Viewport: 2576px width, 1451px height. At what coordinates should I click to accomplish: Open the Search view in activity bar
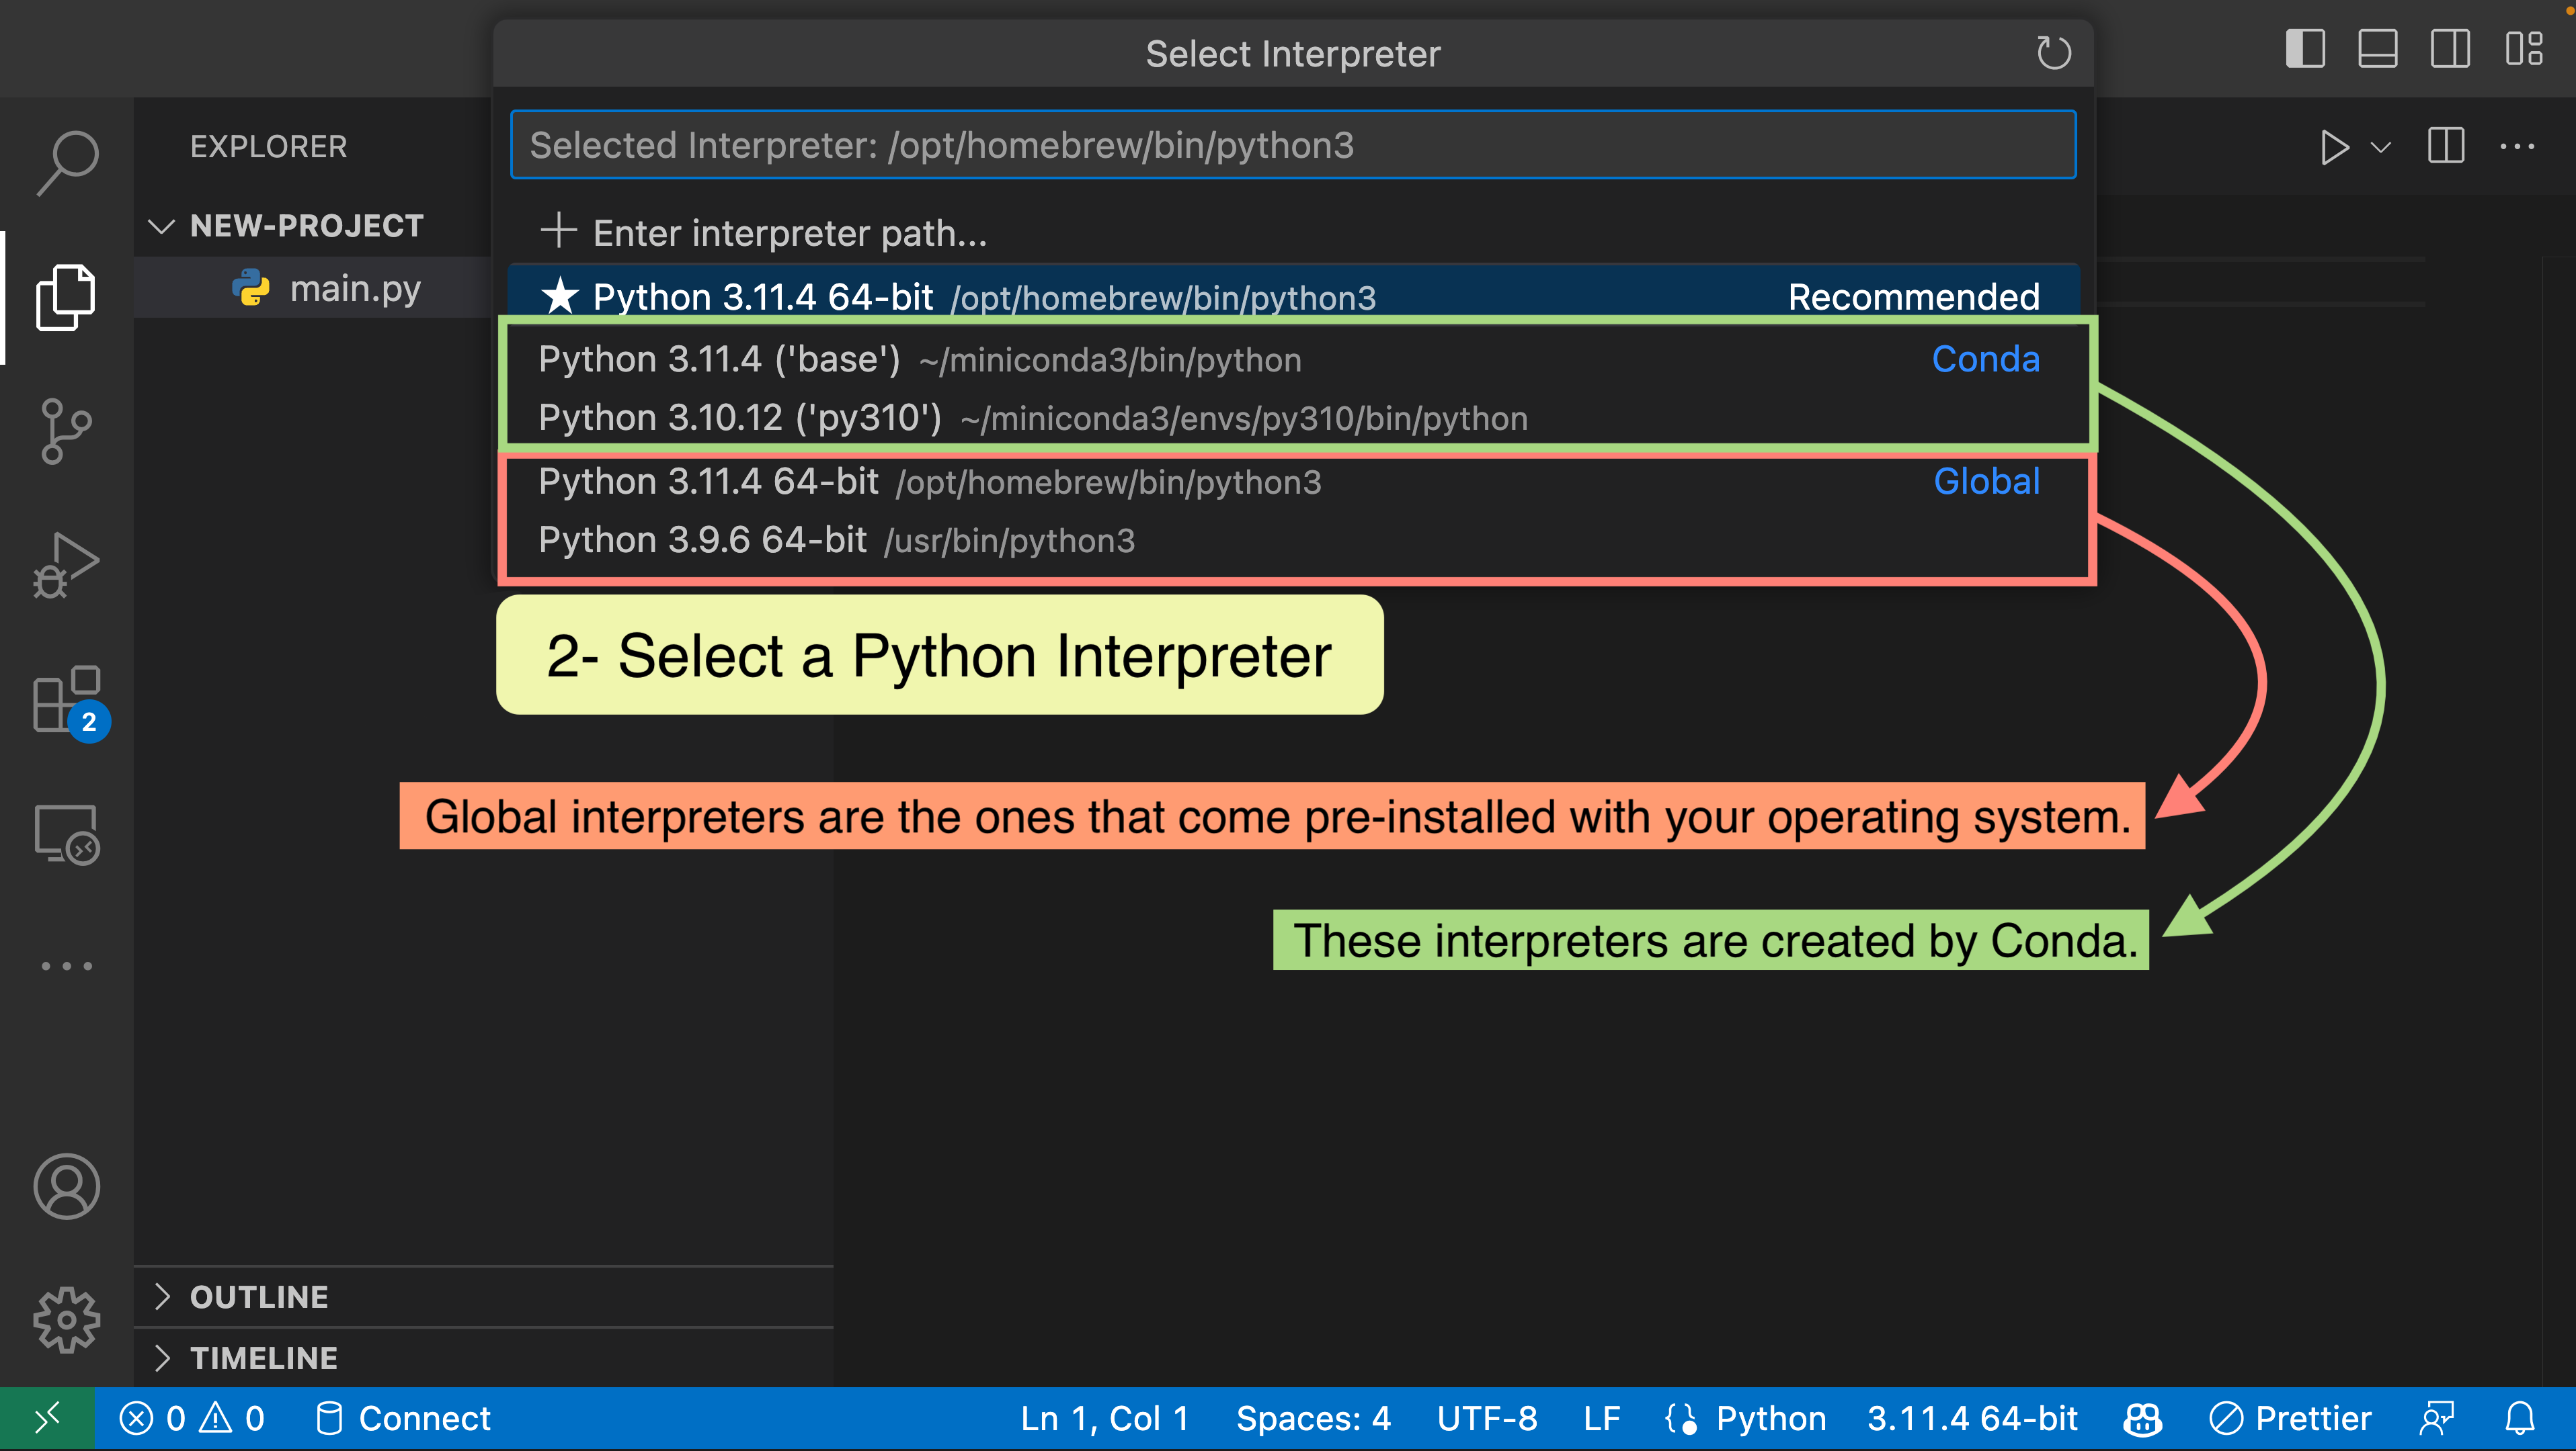click(x=67, y=163)
